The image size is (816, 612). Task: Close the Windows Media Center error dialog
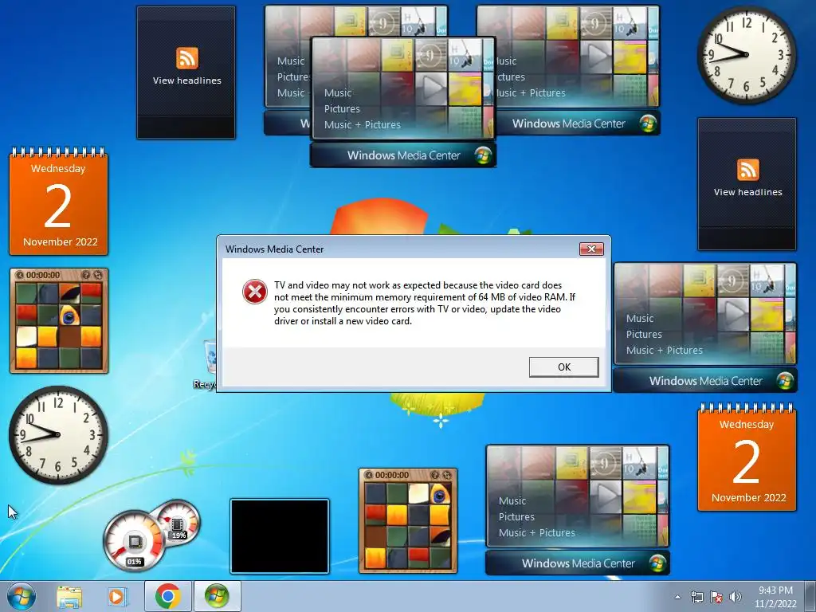tap(591, 249)
